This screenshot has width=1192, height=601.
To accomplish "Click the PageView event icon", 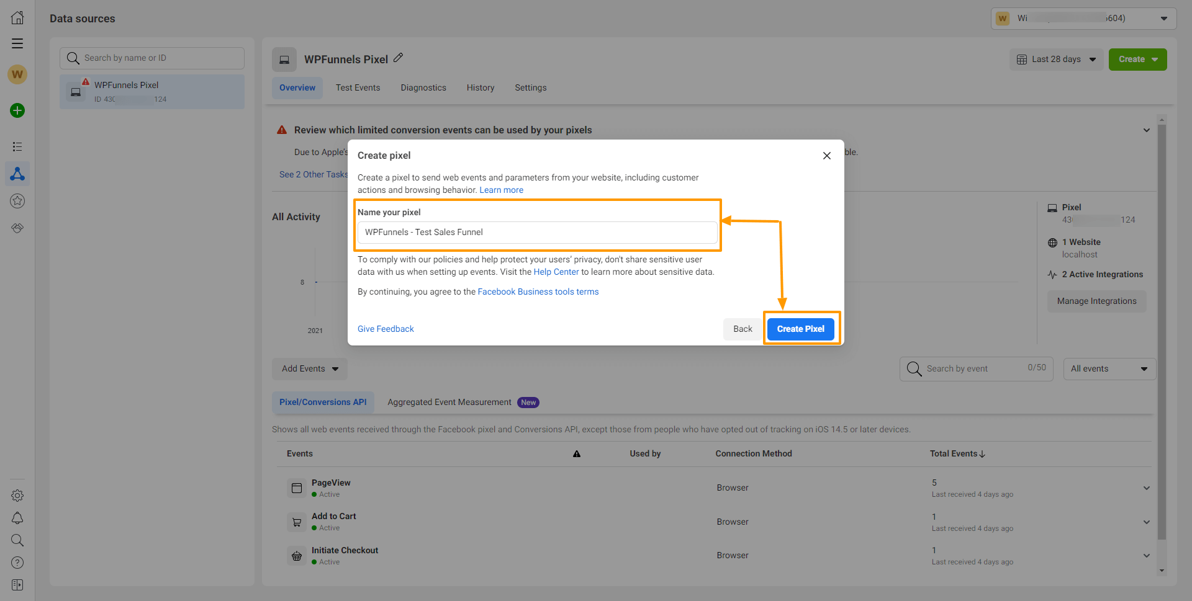I will click(x=297, y=488).
